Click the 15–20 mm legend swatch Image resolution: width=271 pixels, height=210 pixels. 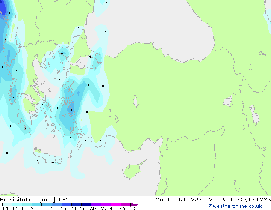click(x=66, y=204)
